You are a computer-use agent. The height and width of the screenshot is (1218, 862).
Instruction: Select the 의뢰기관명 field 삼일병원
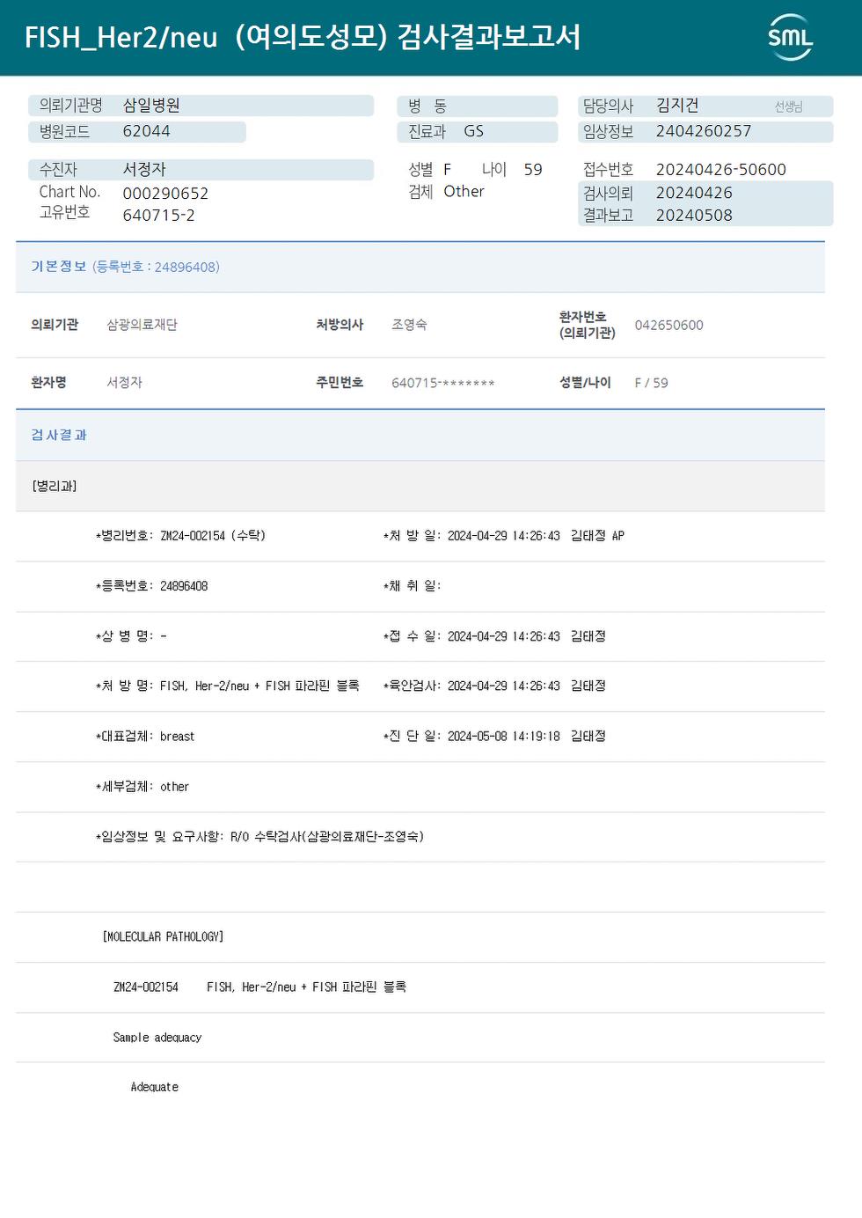pyautogui.click(x=201, y=106)
